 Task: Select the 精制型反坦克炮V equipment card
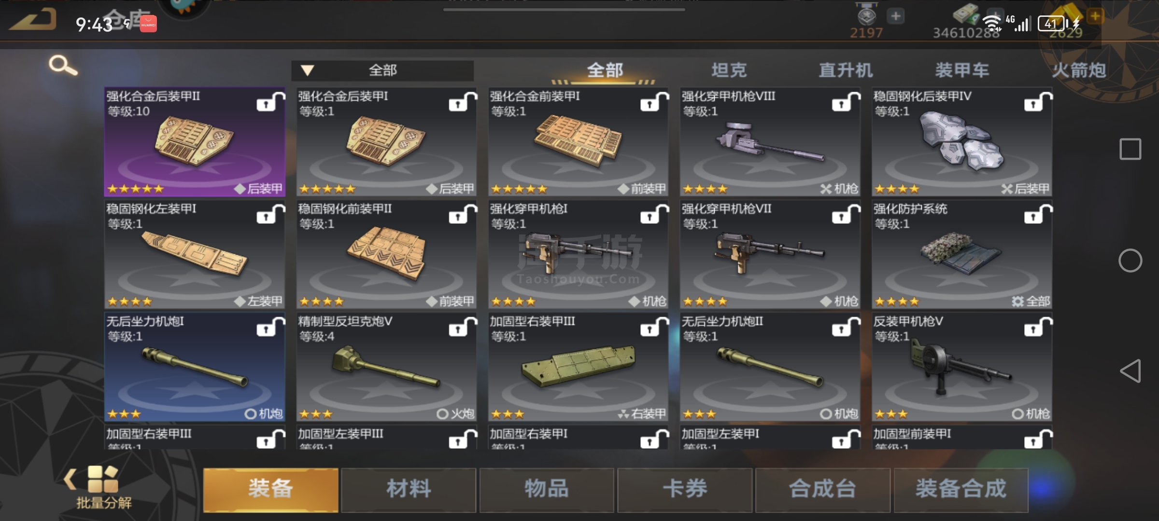click(386, 367)
